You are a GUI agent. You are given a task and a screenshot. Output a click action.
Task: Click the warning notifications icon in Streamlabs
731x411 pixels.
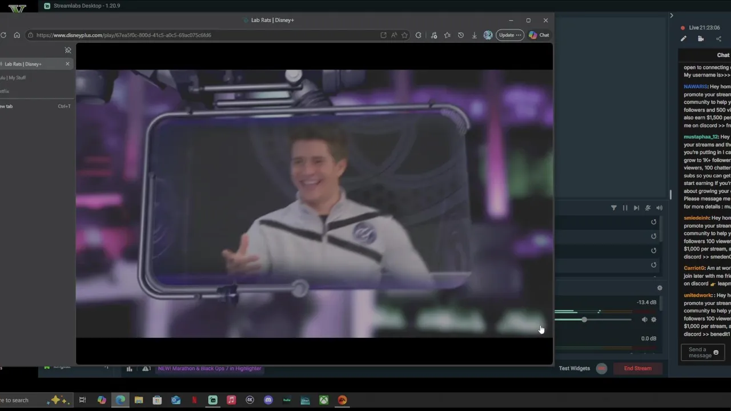tap(146, 369)
